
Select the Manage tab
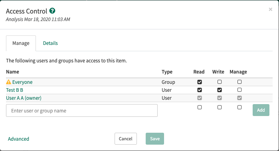click(21, 43)
